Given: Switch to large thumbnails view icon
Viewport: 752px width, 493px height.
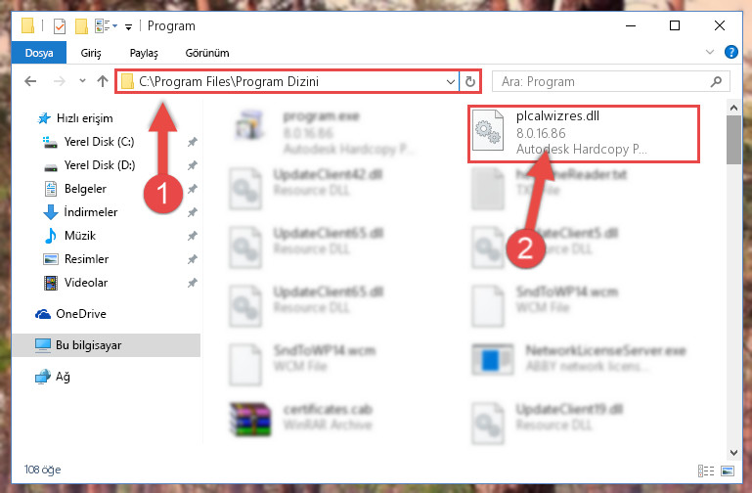Looking at the screenshot, I should 727,471.
